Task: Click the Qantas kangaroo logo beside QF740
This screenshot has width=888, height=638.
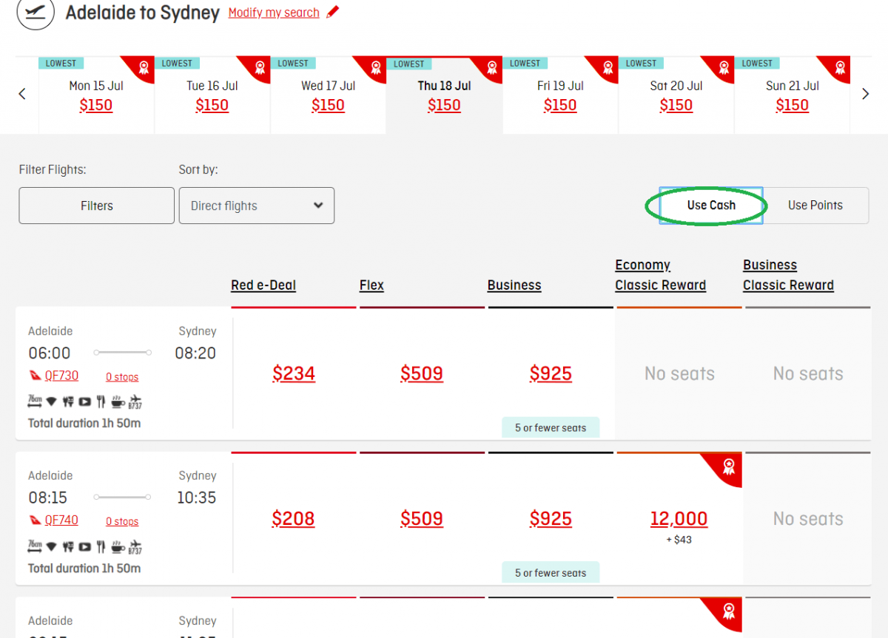Action: 35,520
